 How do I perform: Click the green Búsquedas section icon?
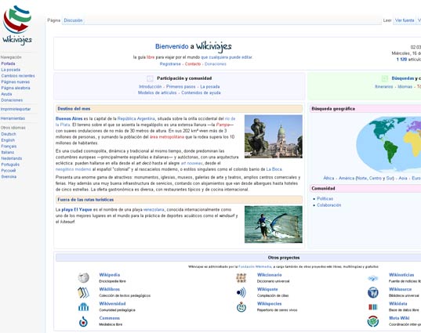(x=384, y=78)
